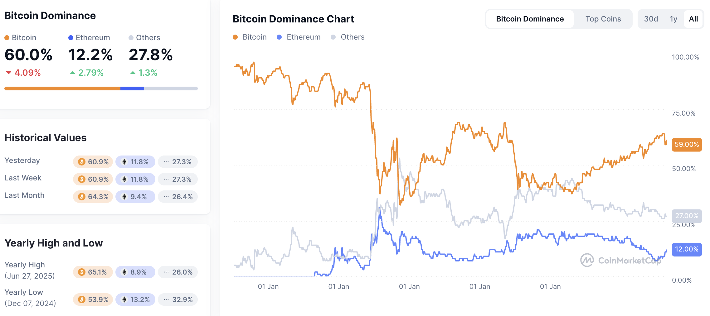Click the 12.00% Ethereum badge on the chart

[686, 249]
